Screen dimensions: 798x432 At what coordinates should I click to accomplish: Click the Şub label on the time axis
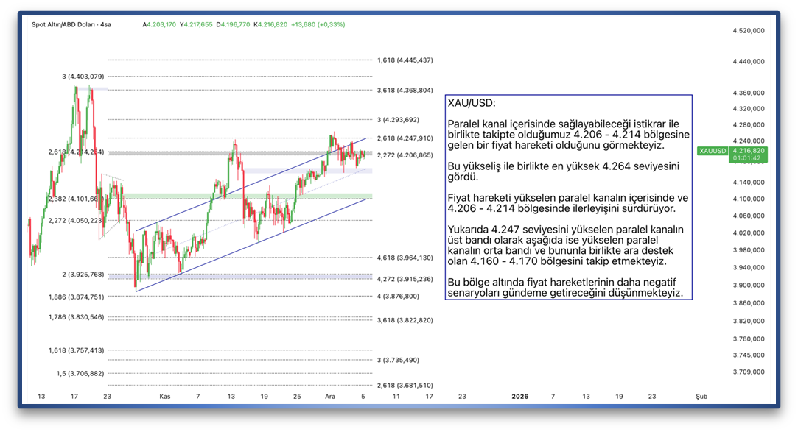(x=701, y=396)
